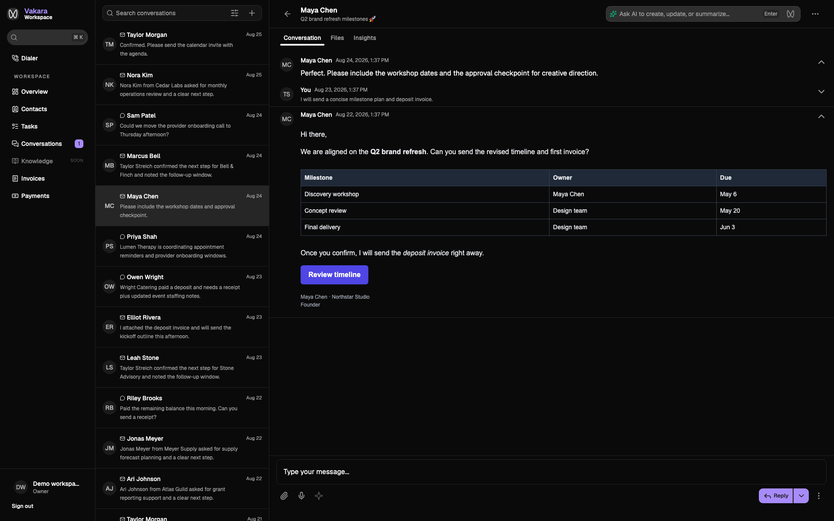
Task: Open Ari Johnson's Atlas Guild conversation
Action: (x=182, y=488)
